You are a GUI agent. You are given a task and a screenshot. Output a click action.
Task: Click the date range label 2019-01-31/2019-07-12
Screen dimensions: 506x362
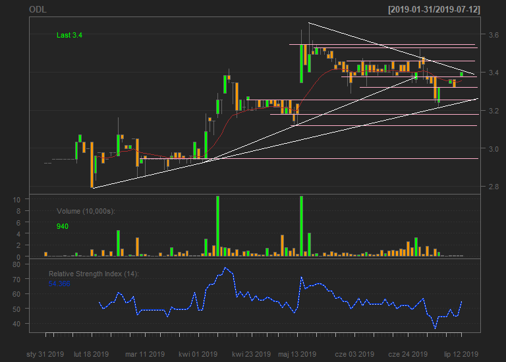[x=434, y=9]
